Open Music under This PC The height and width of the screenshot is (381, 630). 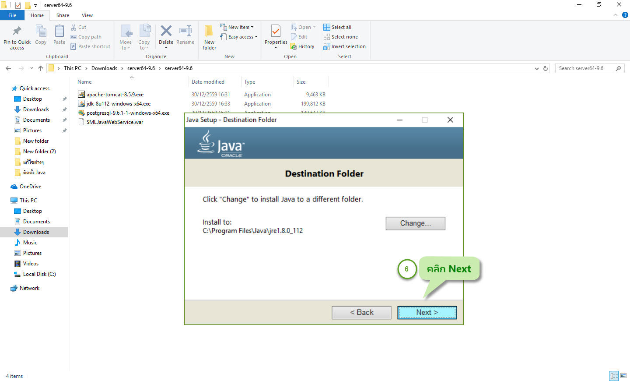[x=30, y=243]
